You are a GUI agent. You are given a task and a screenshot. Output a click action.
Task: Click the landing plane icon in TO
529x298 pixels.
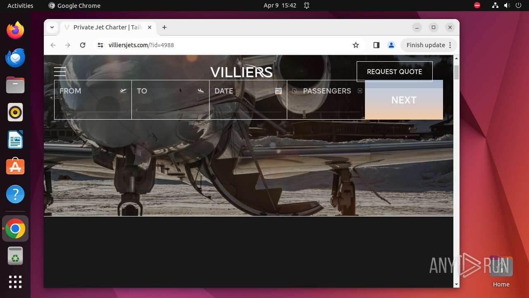tap(201, 91)
